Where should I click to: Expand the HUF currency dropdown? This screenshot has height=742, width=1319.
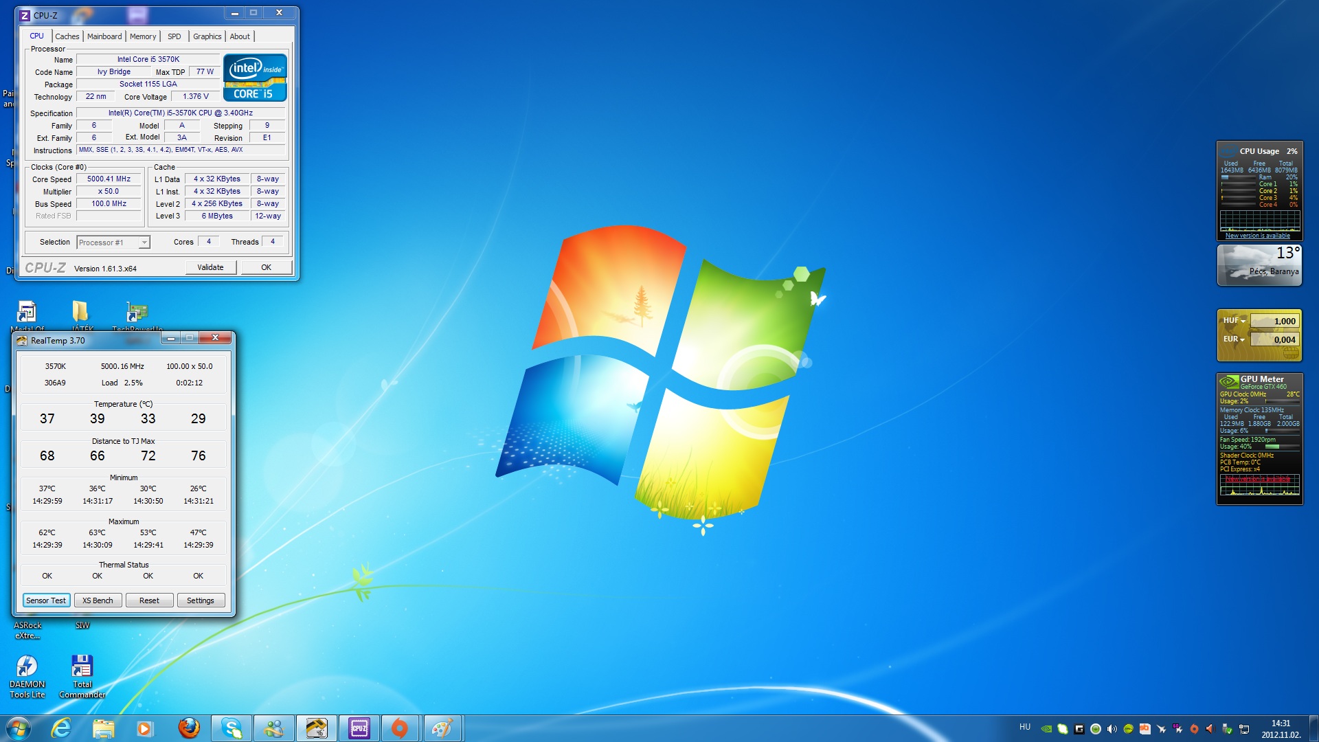point(1243,322)
